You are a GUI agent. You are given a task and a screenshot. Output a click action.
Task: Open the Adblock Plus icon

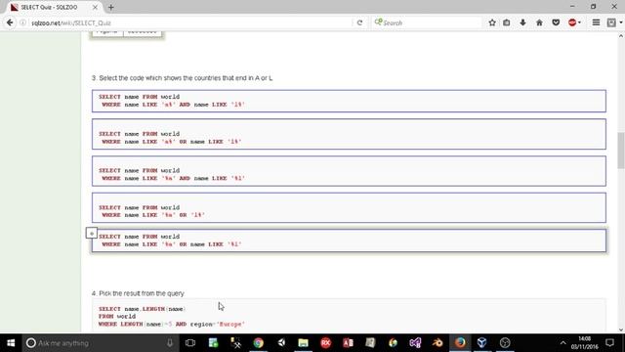(572, 22)
